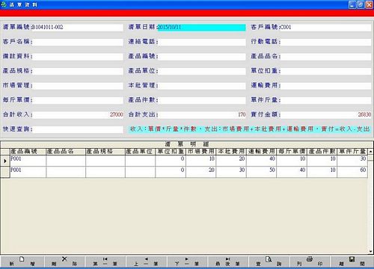Image resolution: width=374 pixels, height=269 pixels.
Task: Select the first grid row via its arrow selector
Action: pyautogui.click(x=5, y=161)
